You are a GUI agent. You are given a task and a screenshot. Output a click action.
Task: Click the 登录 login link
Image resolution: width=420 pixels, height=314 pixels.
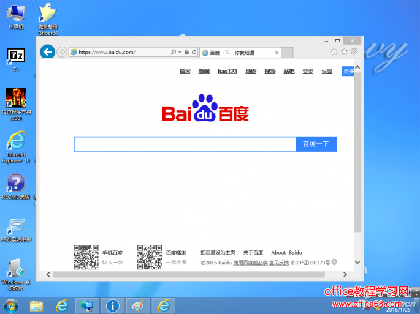point(308,71)
